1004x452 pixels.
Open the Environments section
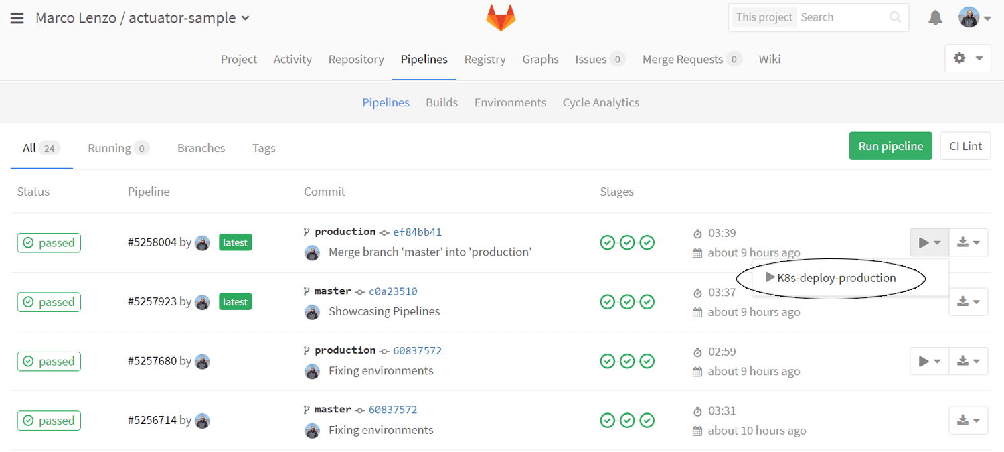[510, 102]
